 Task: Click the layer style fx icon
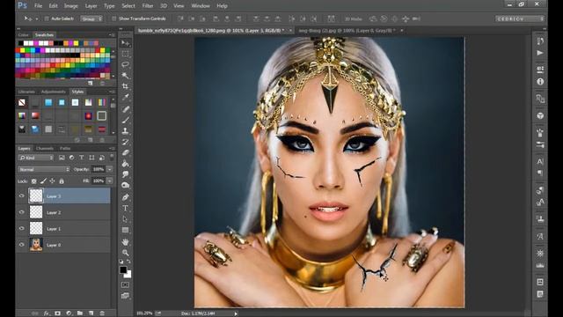point(47,313)
